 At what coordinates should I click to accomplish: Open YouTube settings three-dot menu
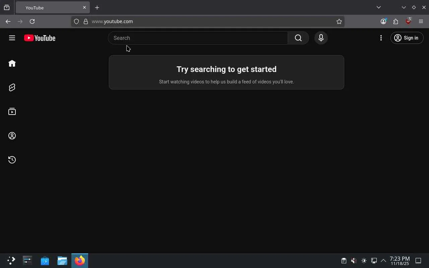tap(381, 38)
